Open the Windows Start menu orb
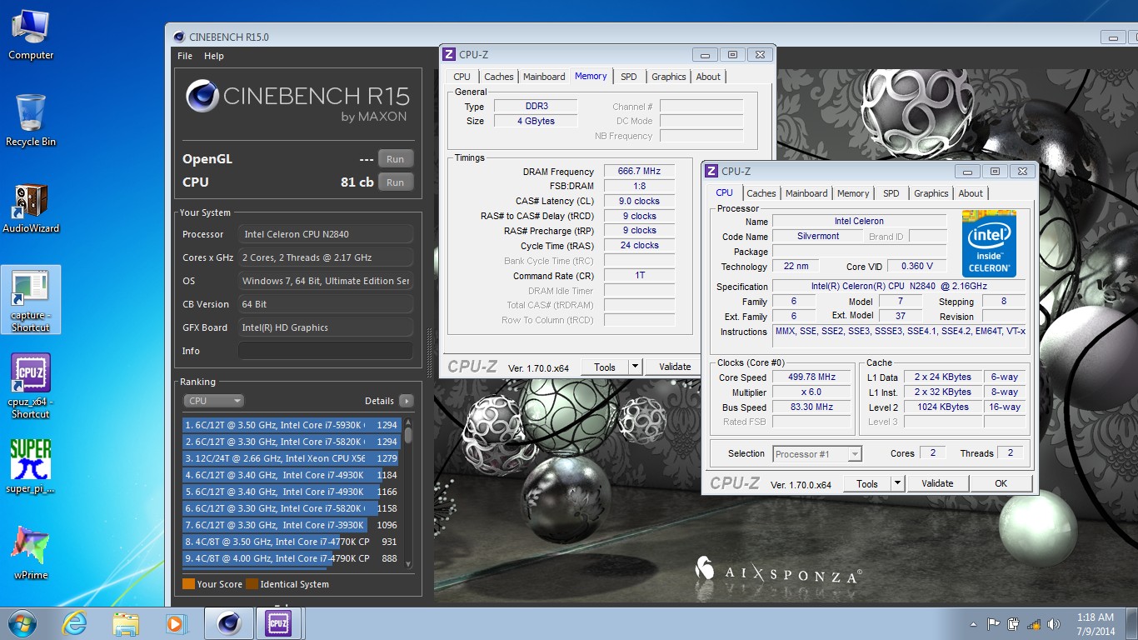1138x640 pixels. pyautogui.click(x=22, y=623)
